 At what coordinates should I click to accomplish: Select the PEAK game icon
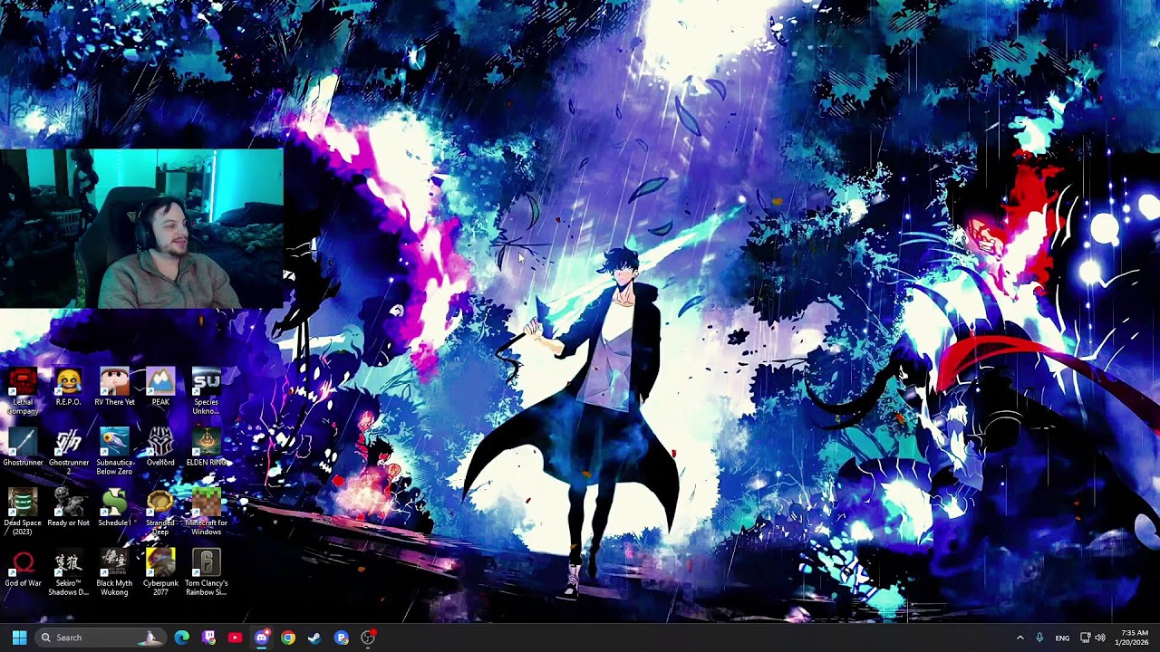[160, 388]
